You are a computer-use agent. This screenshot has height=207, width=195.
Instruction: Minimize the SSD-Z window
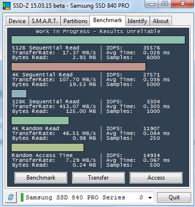(151, 4)
